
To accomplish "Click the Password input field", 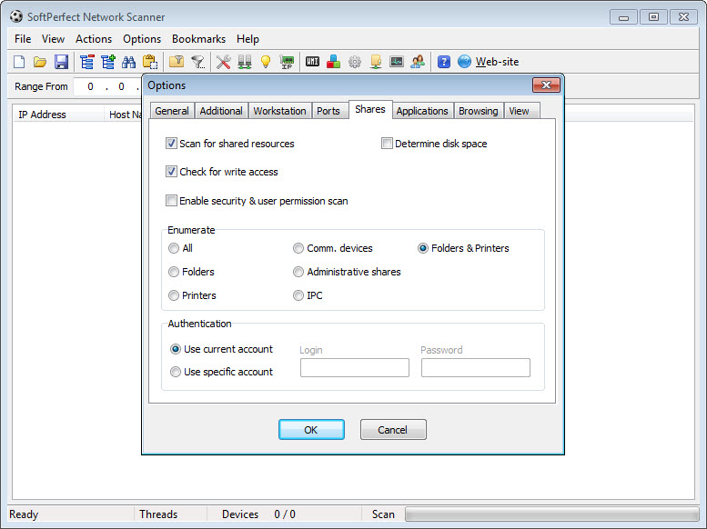I will (x=476, y=368).
